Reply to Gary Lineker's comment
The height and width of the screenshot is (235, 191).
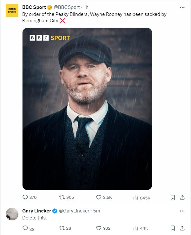[x=25, y=228]
